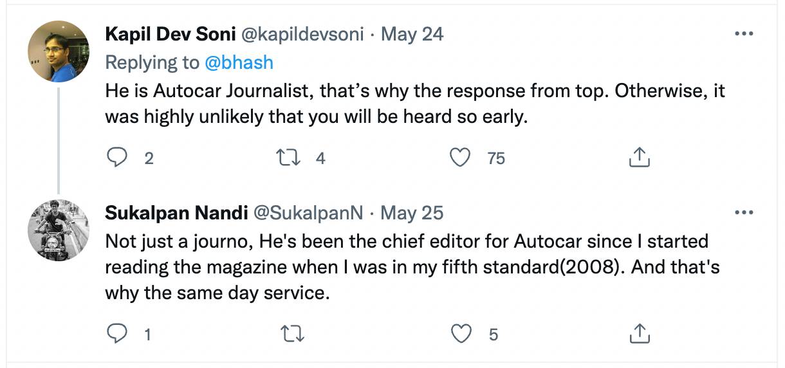This screenshot has height=368, width=785.
Task: Reply to Kapil Dev Soni's tweet
Action: pos(116,157)
